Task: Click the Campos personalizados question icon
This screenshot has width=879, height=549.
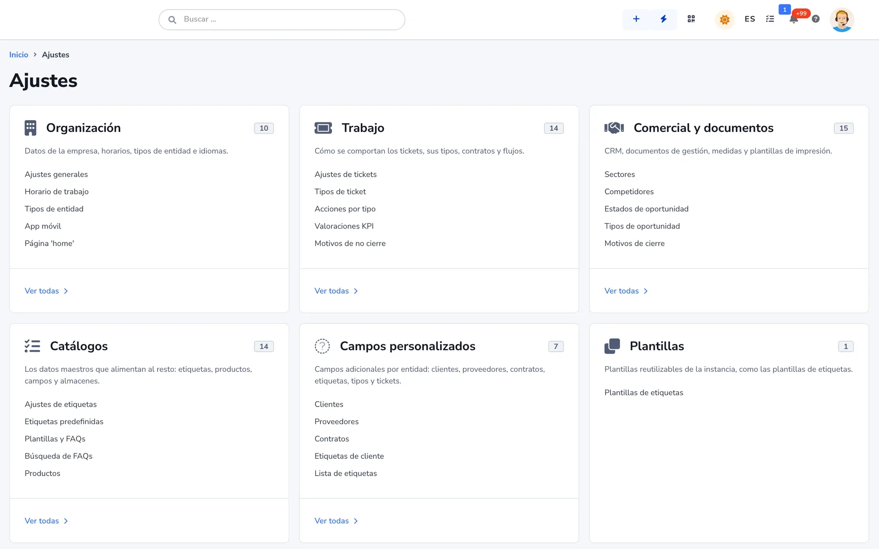Action: (x=322, y=346)
